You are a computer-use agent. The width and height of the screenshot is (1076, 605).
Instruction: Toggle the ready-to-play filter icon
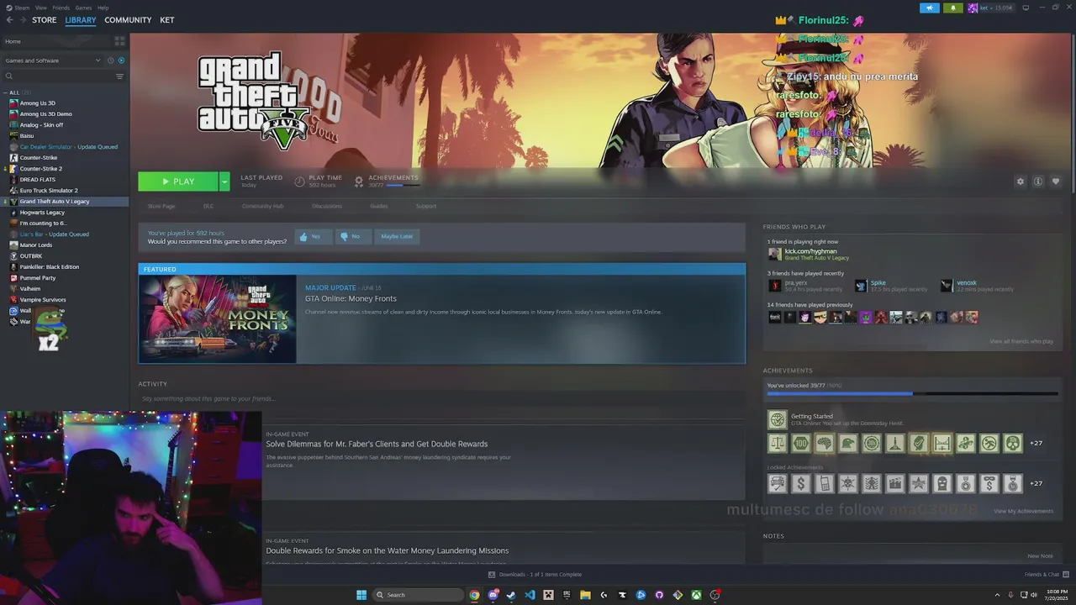coord(121,60)
